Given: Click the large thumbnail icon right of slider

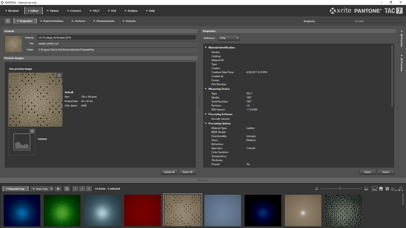Looking at the screenshot, I should (x=366, y=189).
